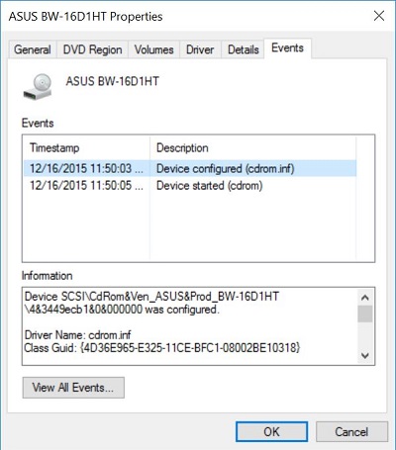Viewport: 396px width, 450px height.
Task: Dismiss dialog with Cancel button
Action: (x=351, y=431)
